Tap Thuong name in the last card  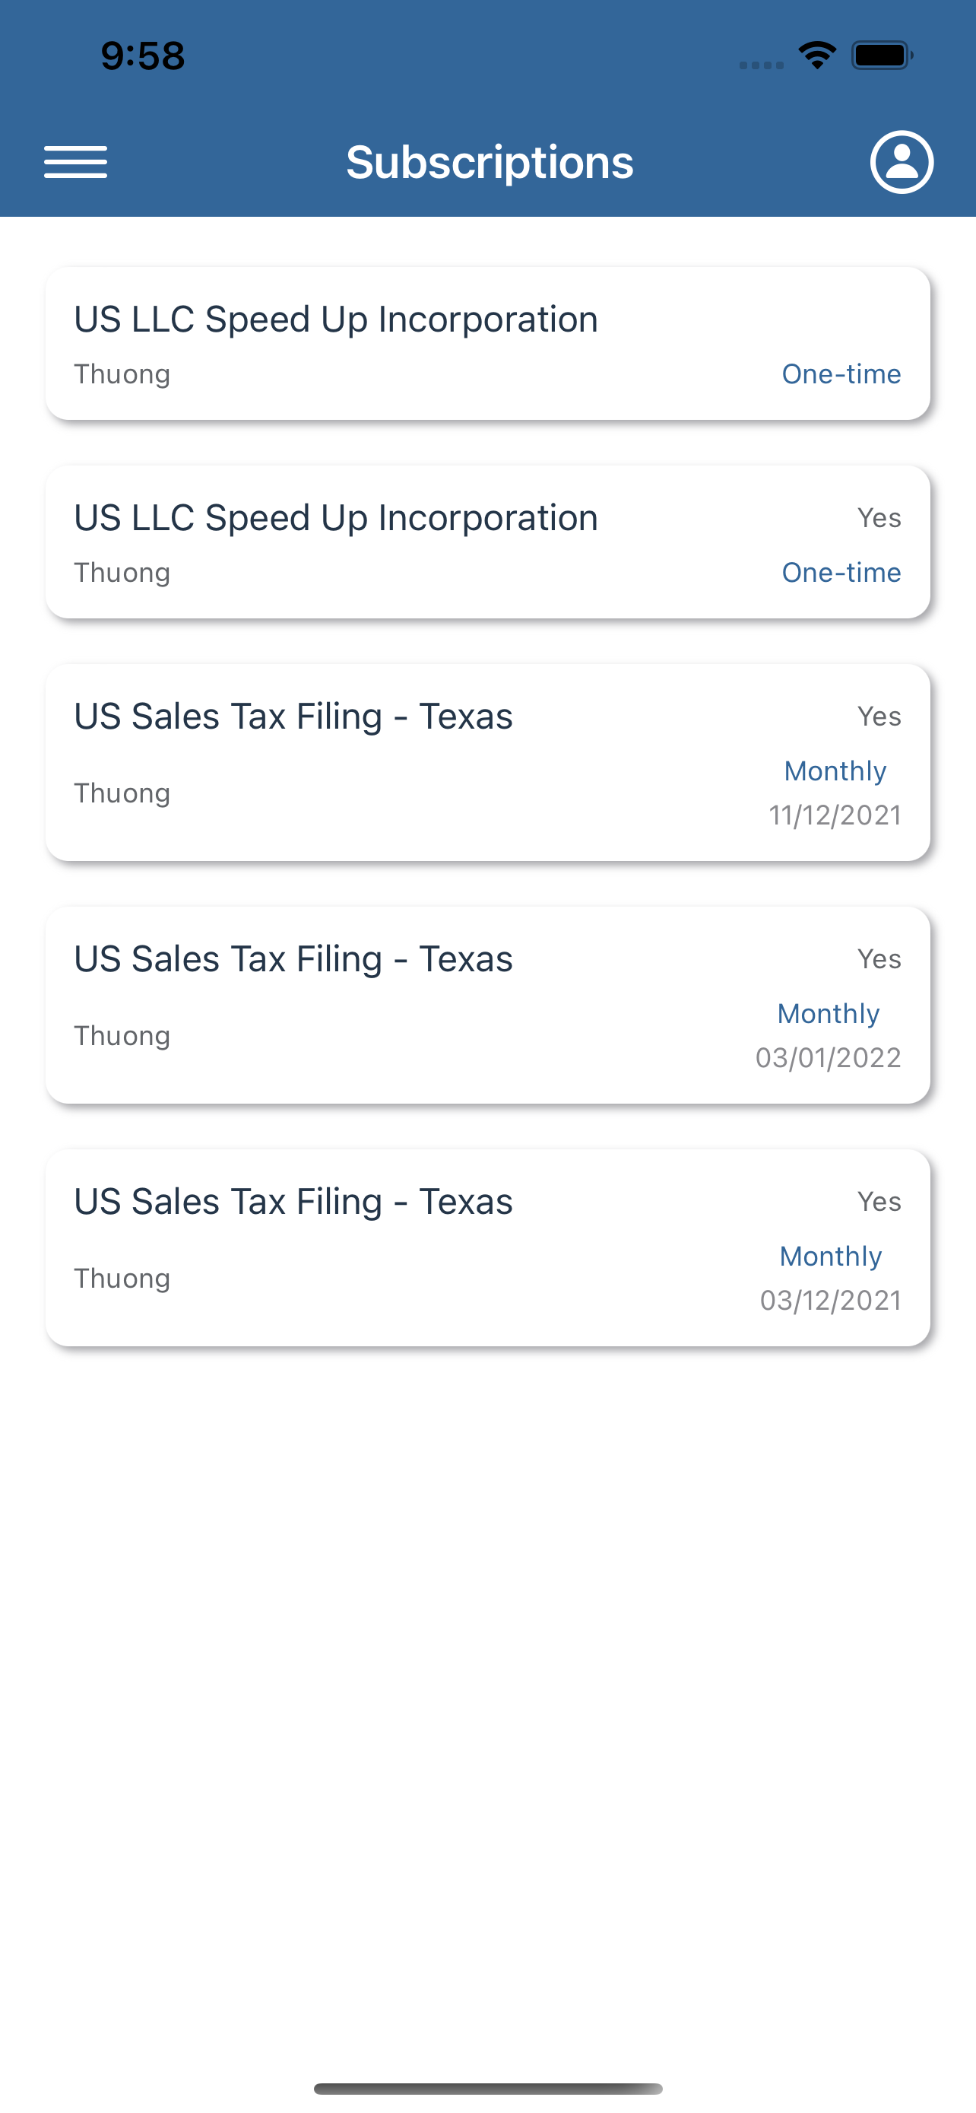(122, 1279)
